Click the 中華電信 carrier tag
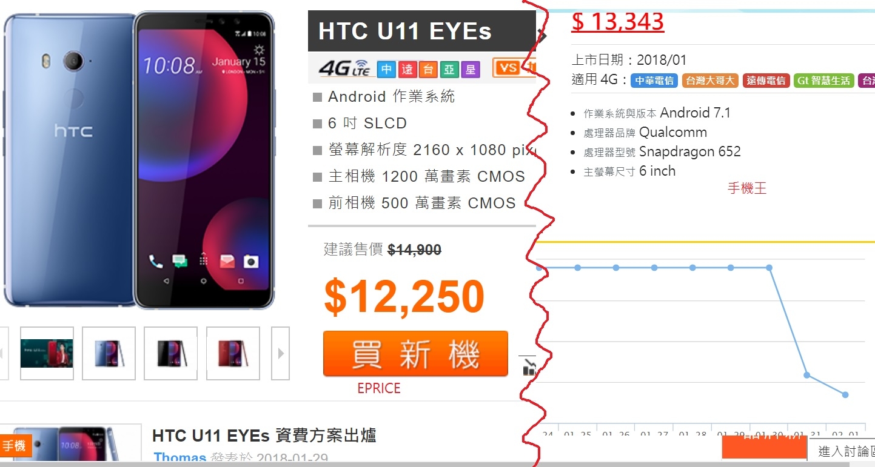This screenshot has height=467, width=875. click(654, 81)
